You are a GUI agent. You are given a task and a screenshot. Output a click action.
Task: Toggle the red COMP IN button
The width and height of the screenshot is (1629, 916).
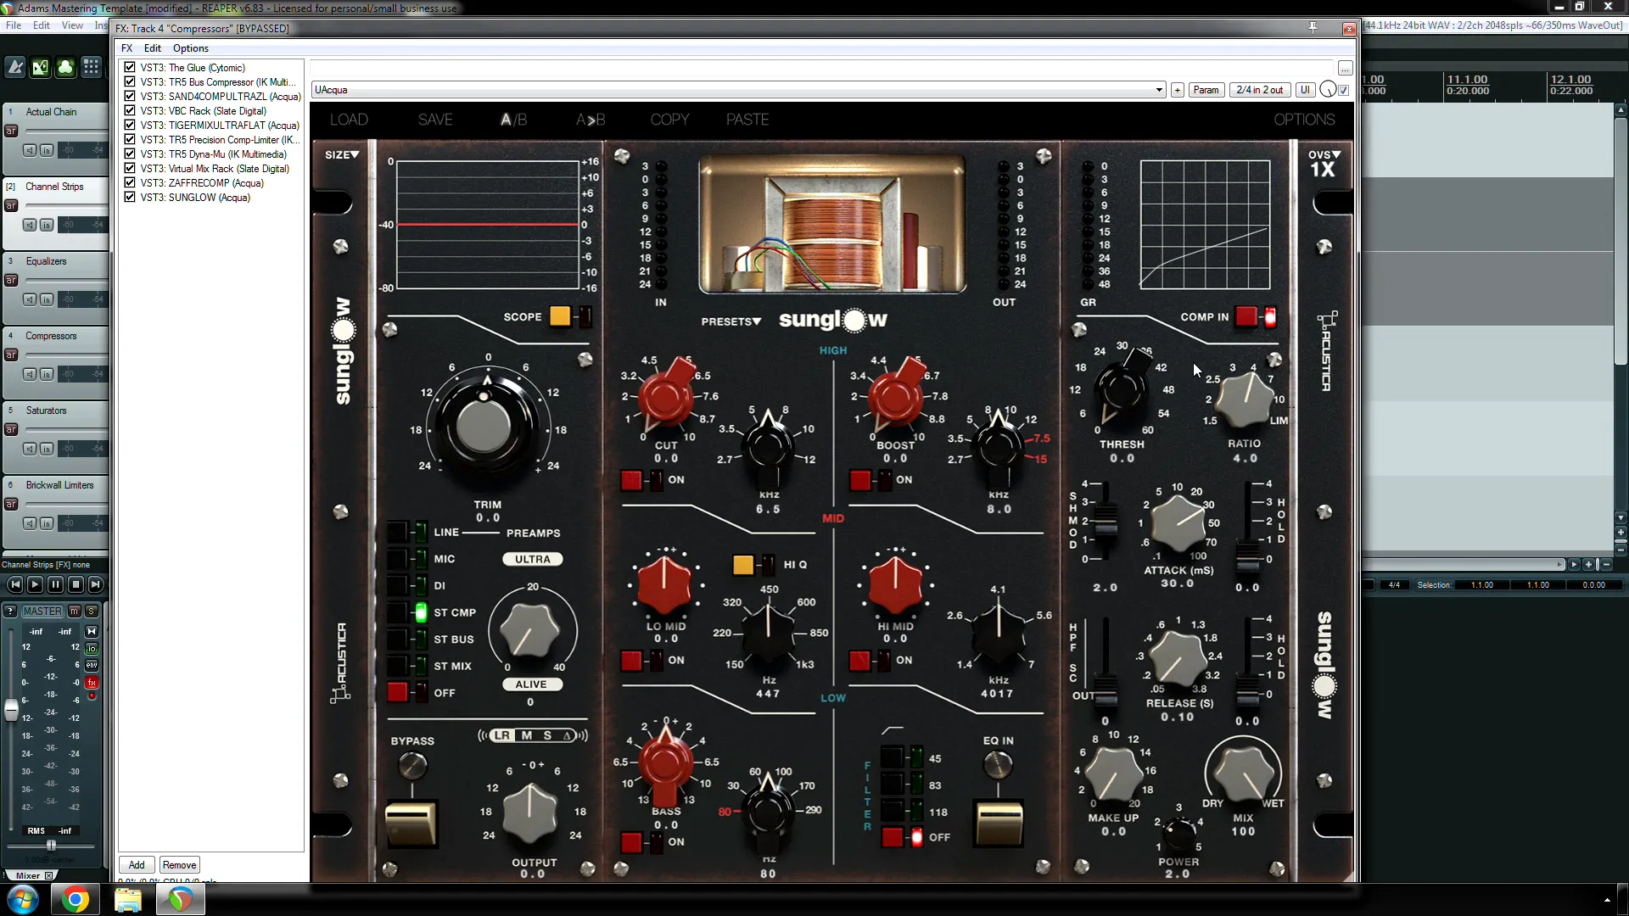[1246, 316]
